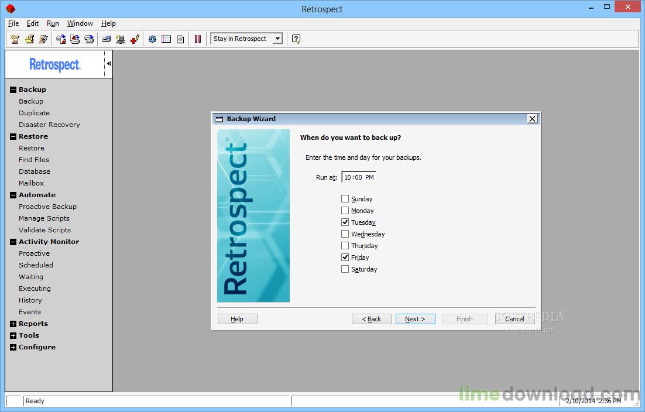Click the middle red-arrow drive toolbar icon
This screenshot has width=645, height=412.
(75, 39)
